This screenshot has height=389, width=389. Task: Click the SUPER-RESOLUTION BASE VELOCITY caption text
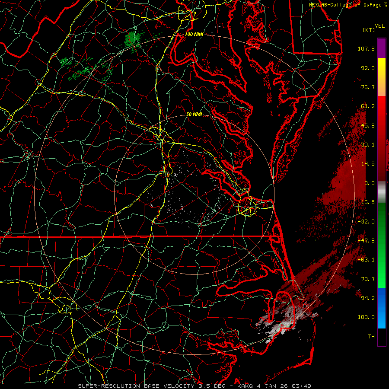point(137,386)
